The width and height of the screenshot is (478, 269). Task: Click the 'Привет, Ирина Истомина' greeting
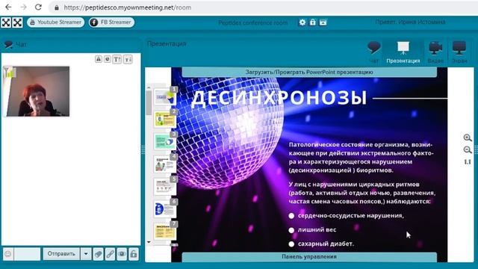tap(410, 22)
